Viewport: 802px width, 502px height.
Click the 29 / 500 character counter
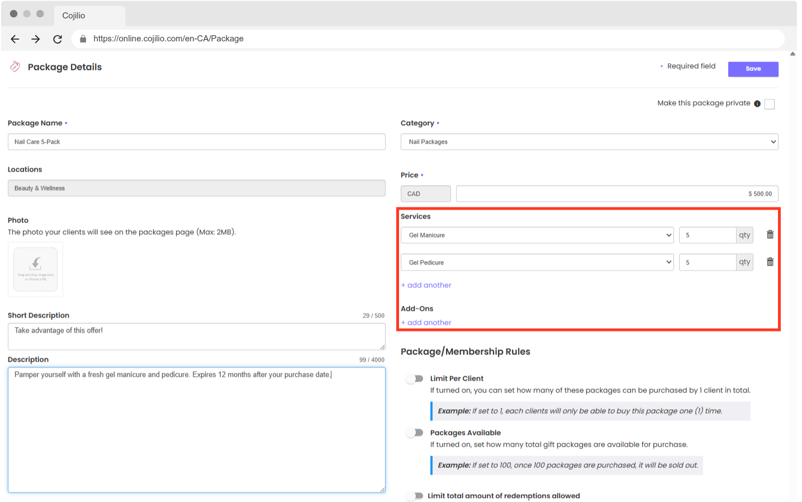373,316
